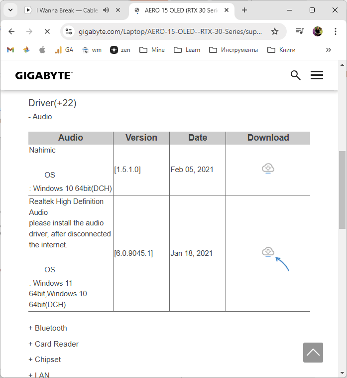Maximize the Chrome window
347x378 pixels.
312,10
